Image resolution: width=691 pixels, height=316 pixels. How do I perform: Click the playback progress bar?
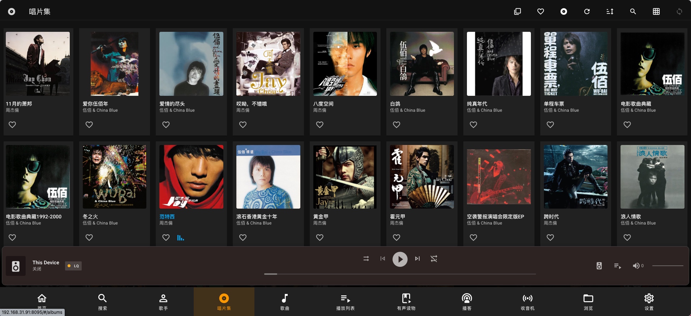(400, 274)
